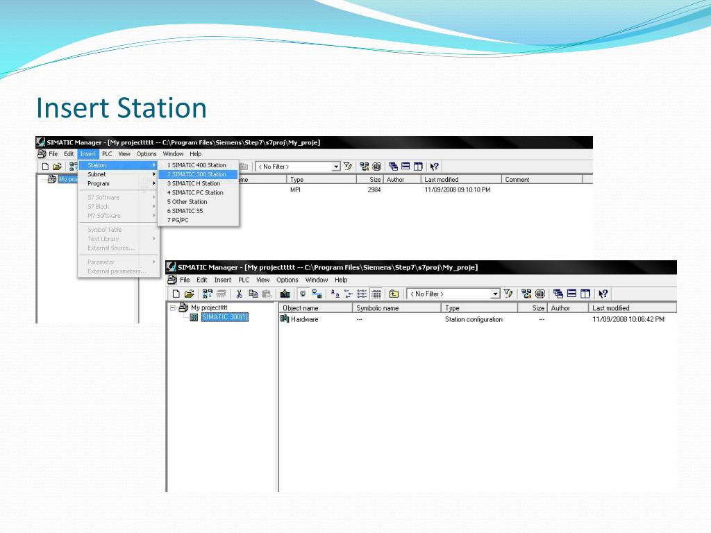Click Cascade windows icon in upper window toolbar

[x=393, y=167]
